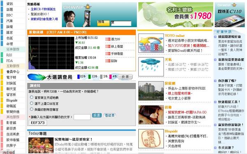Screen dimensions: 247x154
Task: Click the pink 4% poll color swatch
Action: click(x=111, y=77)
